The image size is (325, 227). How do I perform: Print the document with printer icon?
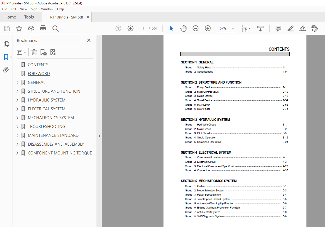click(43, 28)
